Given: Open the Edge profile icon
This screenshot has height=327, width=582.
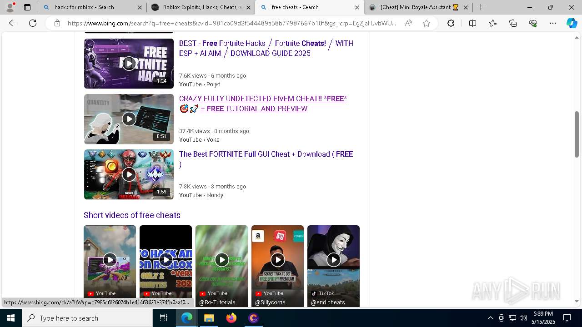Looking at the screenshot, I should (x=10, y=7).
